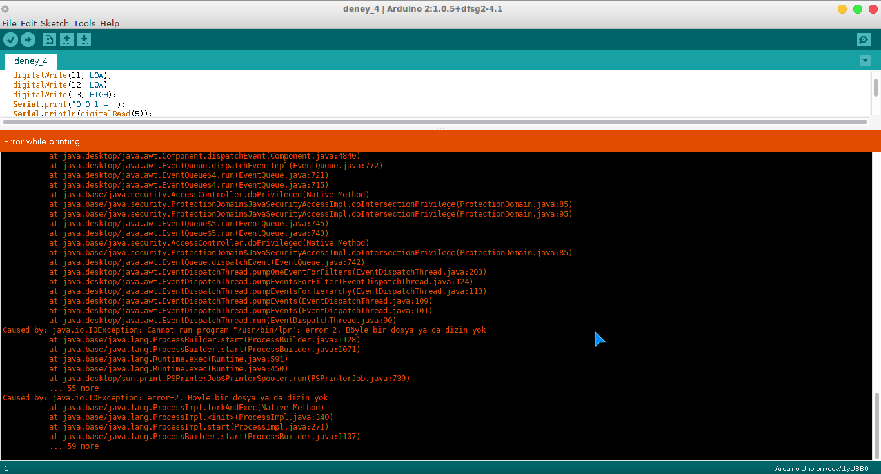Screen dimensions: 881x474
Task: Select the deney_4 sketch tab
Action: pyautogui.click(x=31, y=61)
